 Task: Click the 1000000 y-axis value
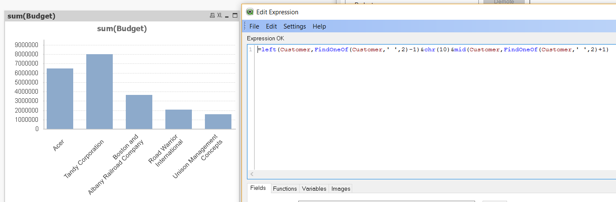pyautogui.click(x=26, y=120)
